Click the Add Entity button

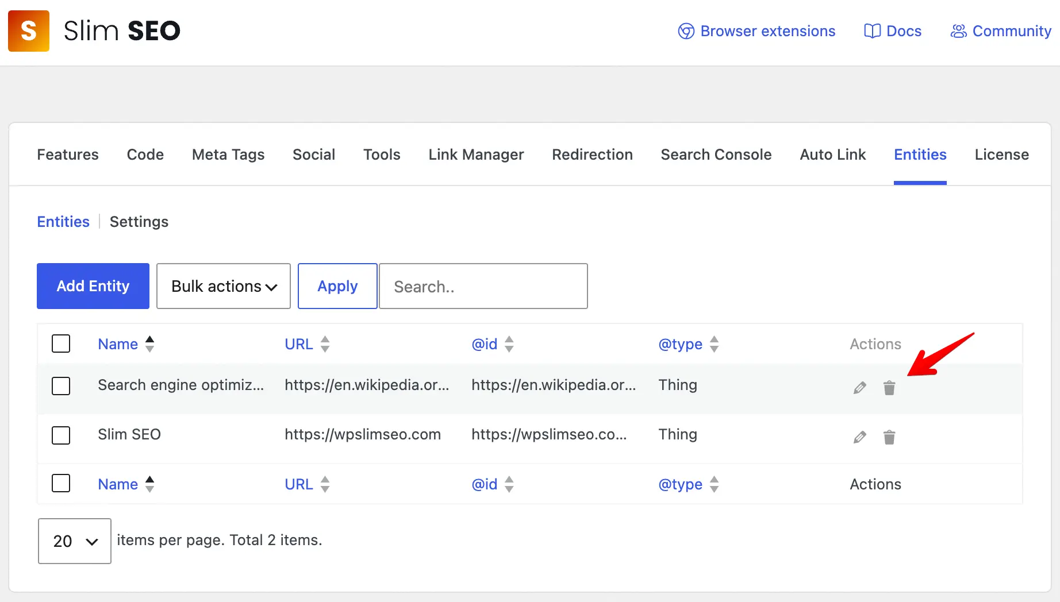(93, 286)
